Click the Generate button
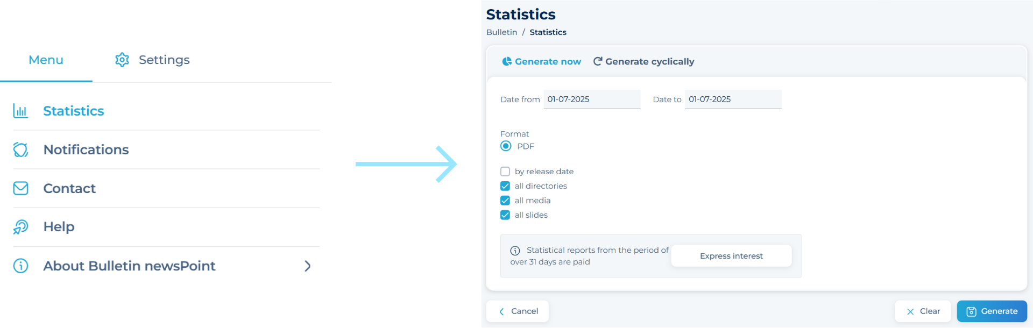This screenshot has width=1033, height=328. (992, 311)
